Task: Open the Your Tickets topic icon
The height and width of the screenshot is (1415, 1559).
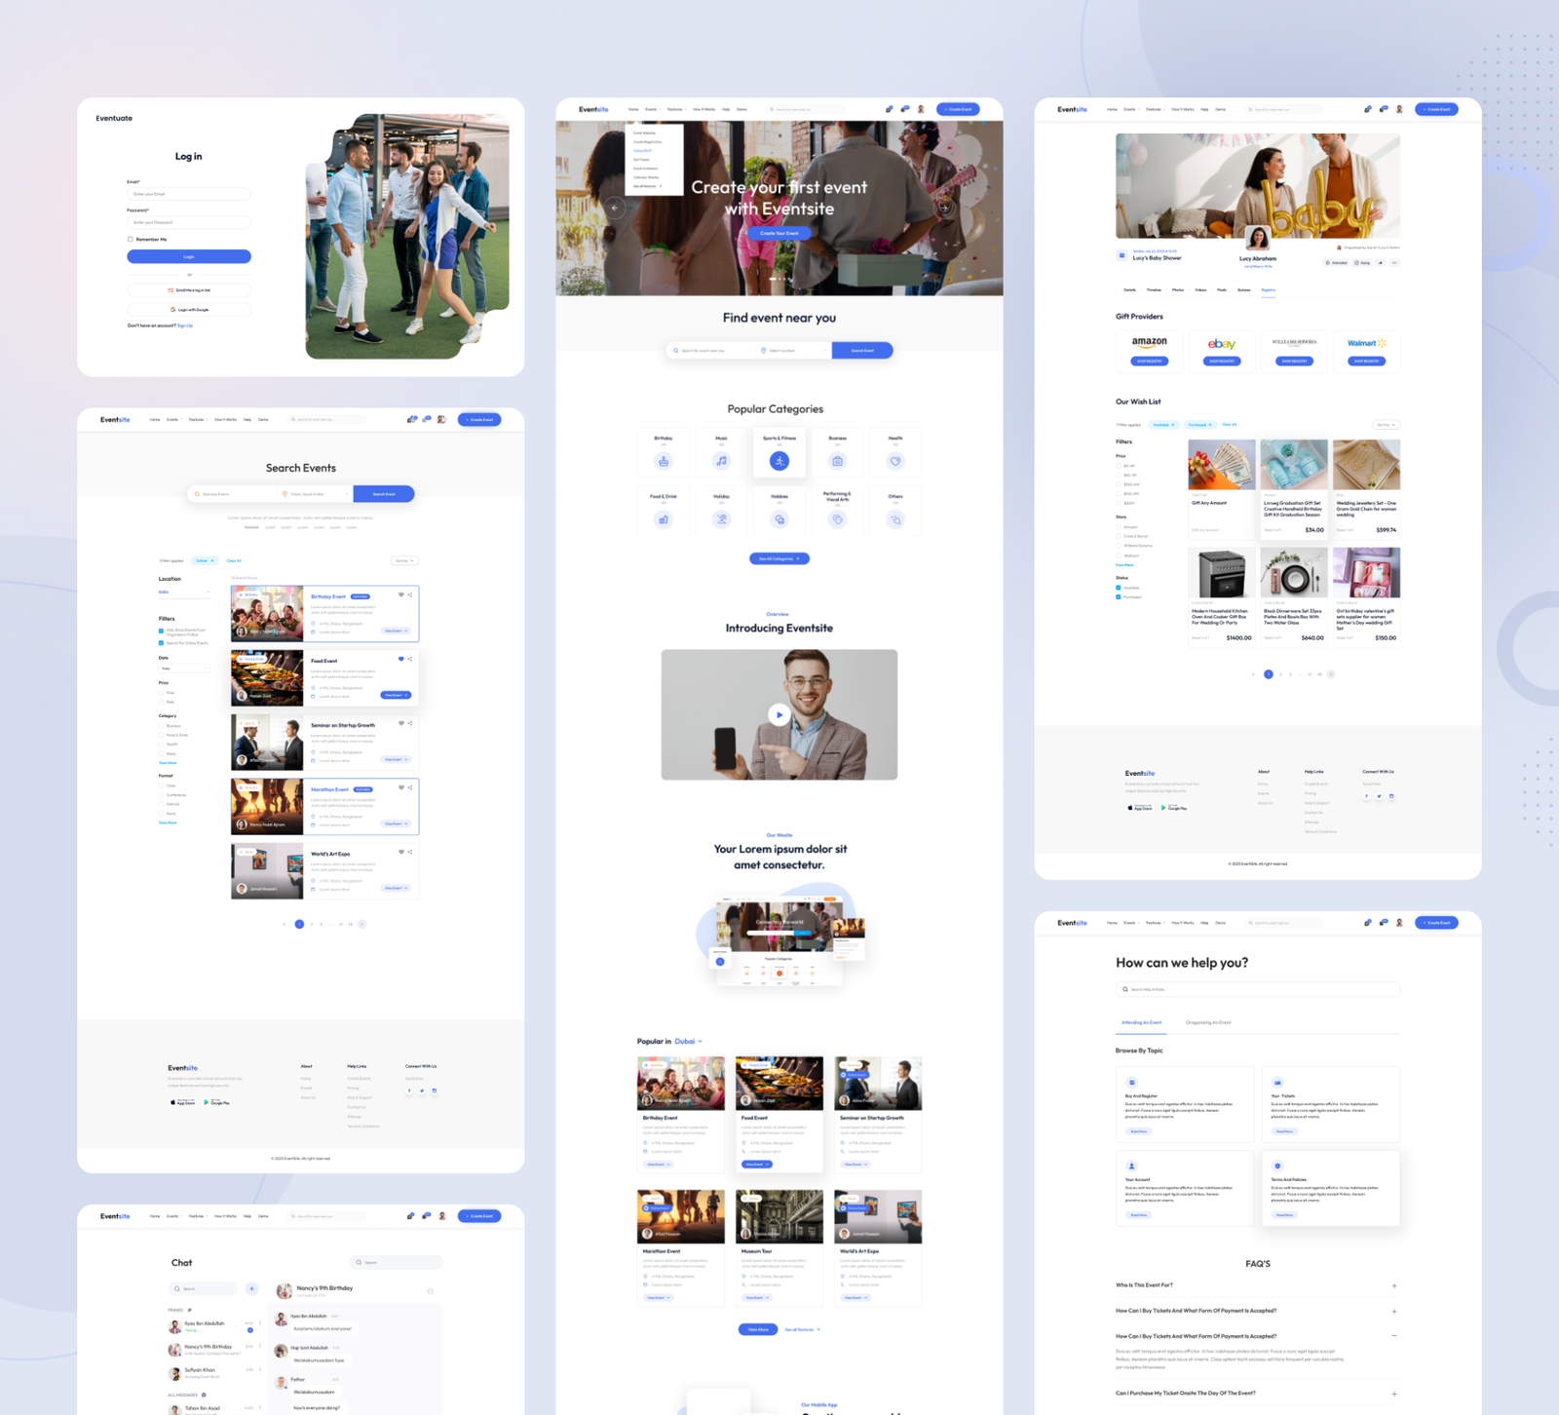Action: 1277,1083
